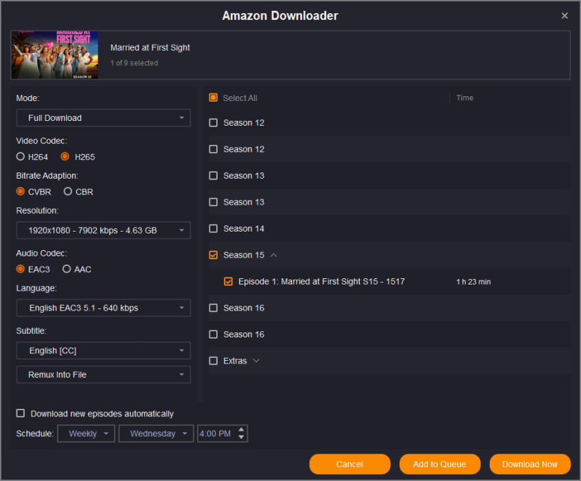This screenshot has width=581, height=481.
Task: Click the Time column header
Action: (465, 98)
